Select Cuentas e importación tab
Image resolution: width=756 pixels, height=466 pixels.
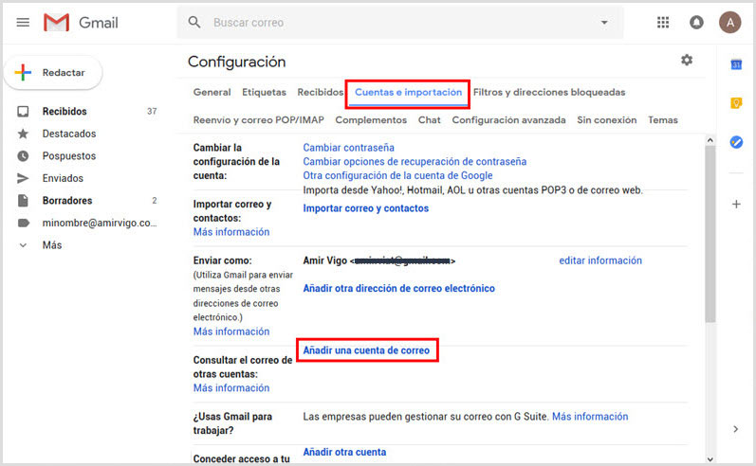tap(408, 93)
